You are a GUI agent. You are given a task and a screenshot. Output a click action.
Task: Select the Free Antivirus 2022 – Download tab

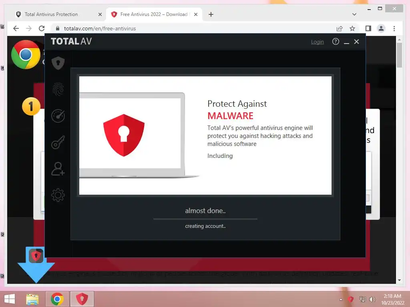pos(154,14)
